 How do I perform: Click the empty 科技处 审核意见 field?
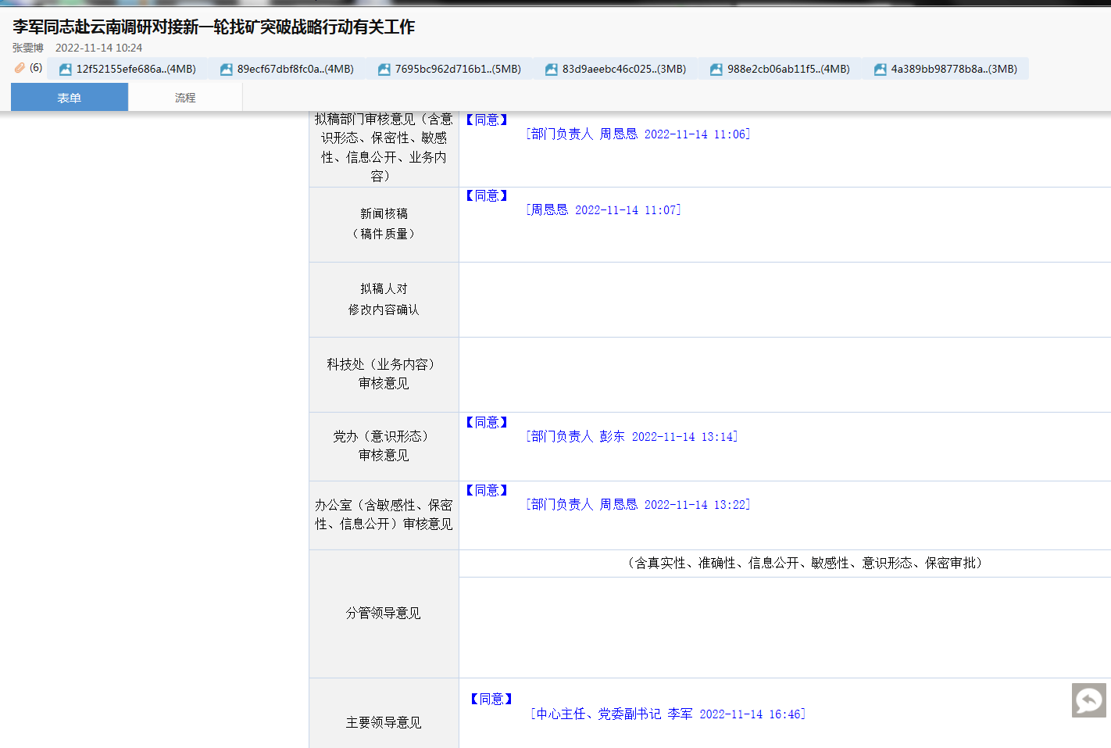(x=784, y=374)
